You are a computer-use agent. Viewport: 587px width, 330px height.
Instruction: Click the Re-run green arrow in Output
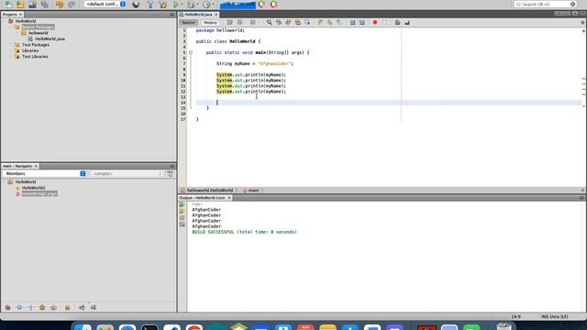coord(182,204)
